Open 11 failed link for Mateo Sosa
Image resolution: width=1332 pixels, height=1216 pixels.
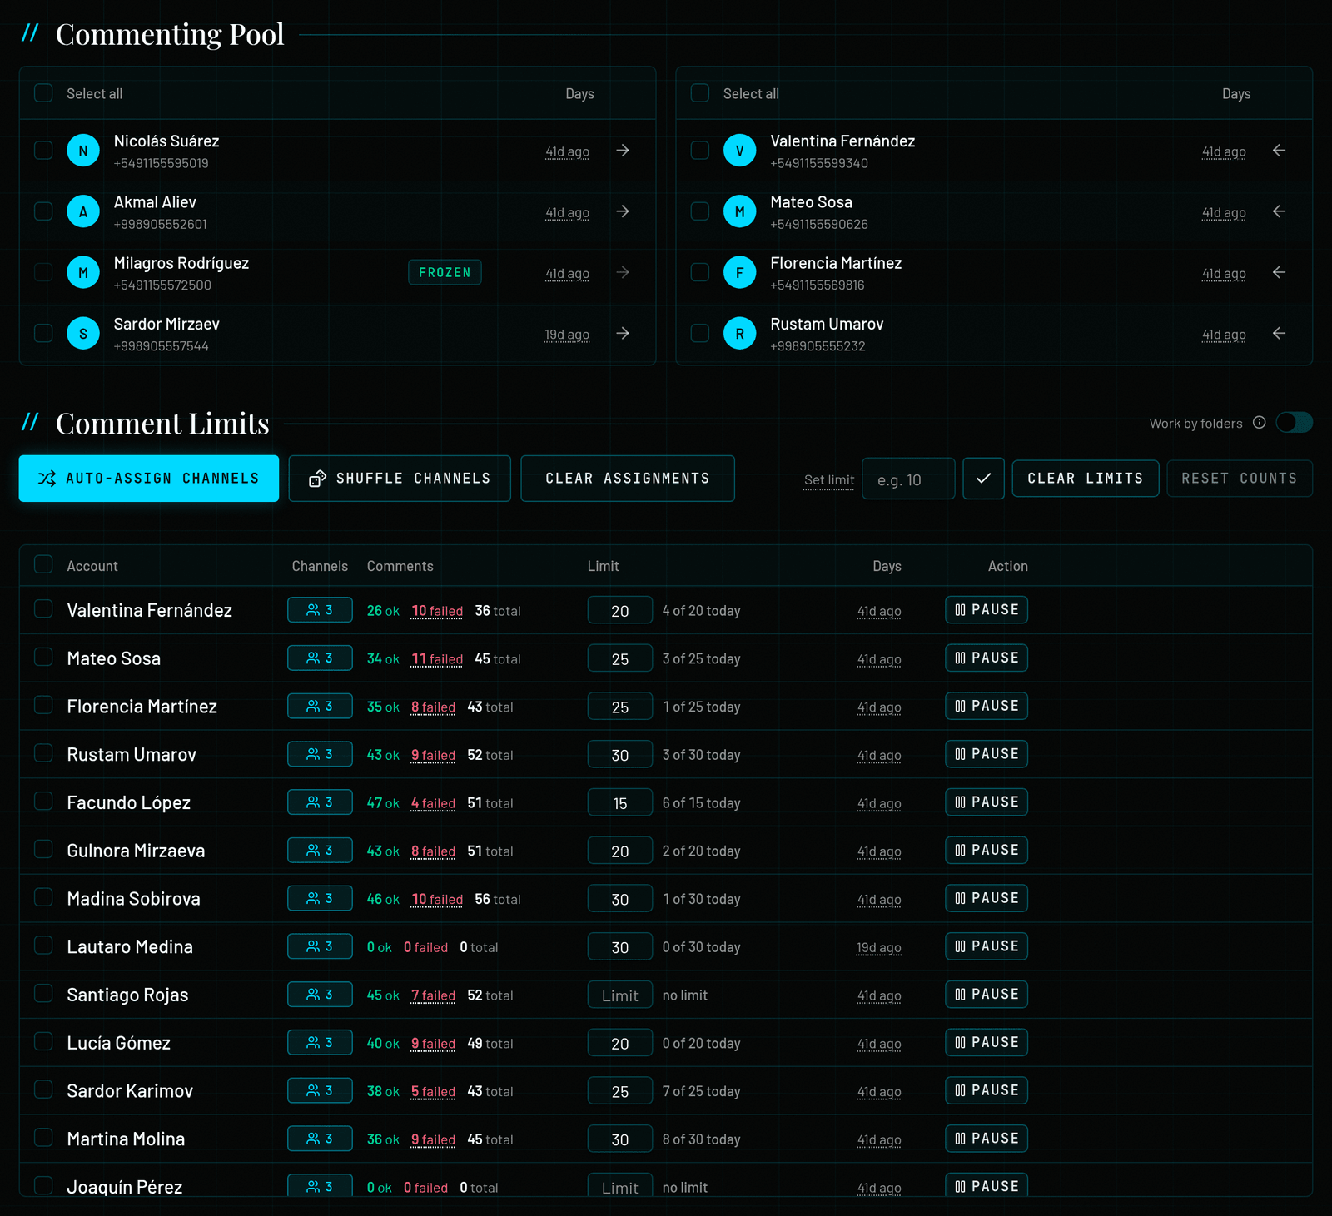tap(437, 659)
